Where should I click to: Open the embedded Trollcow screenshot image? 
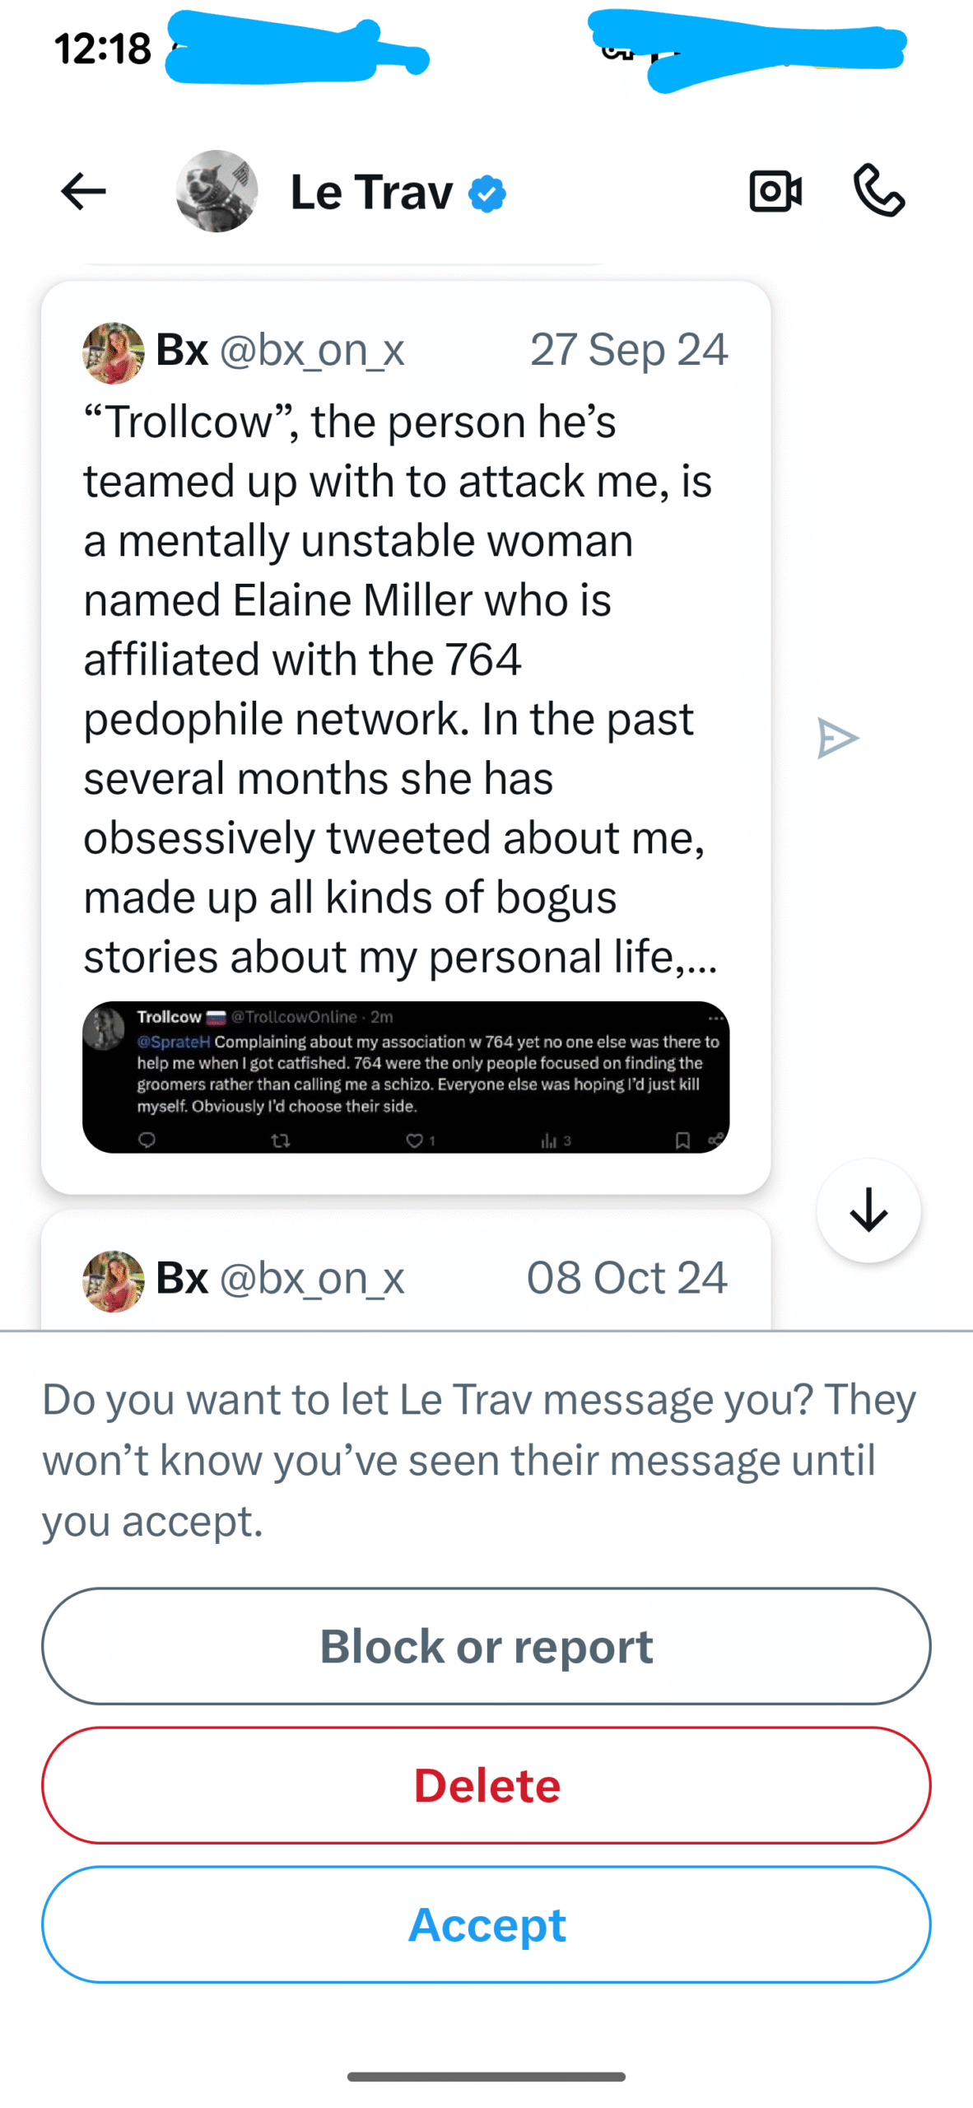406,1076
